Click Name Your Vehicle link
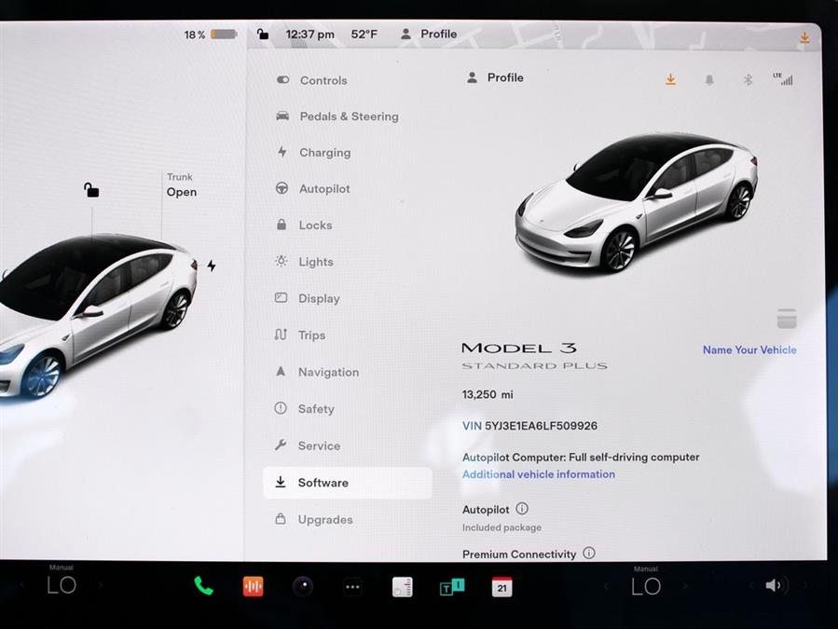838x629 pixels. 749,350
